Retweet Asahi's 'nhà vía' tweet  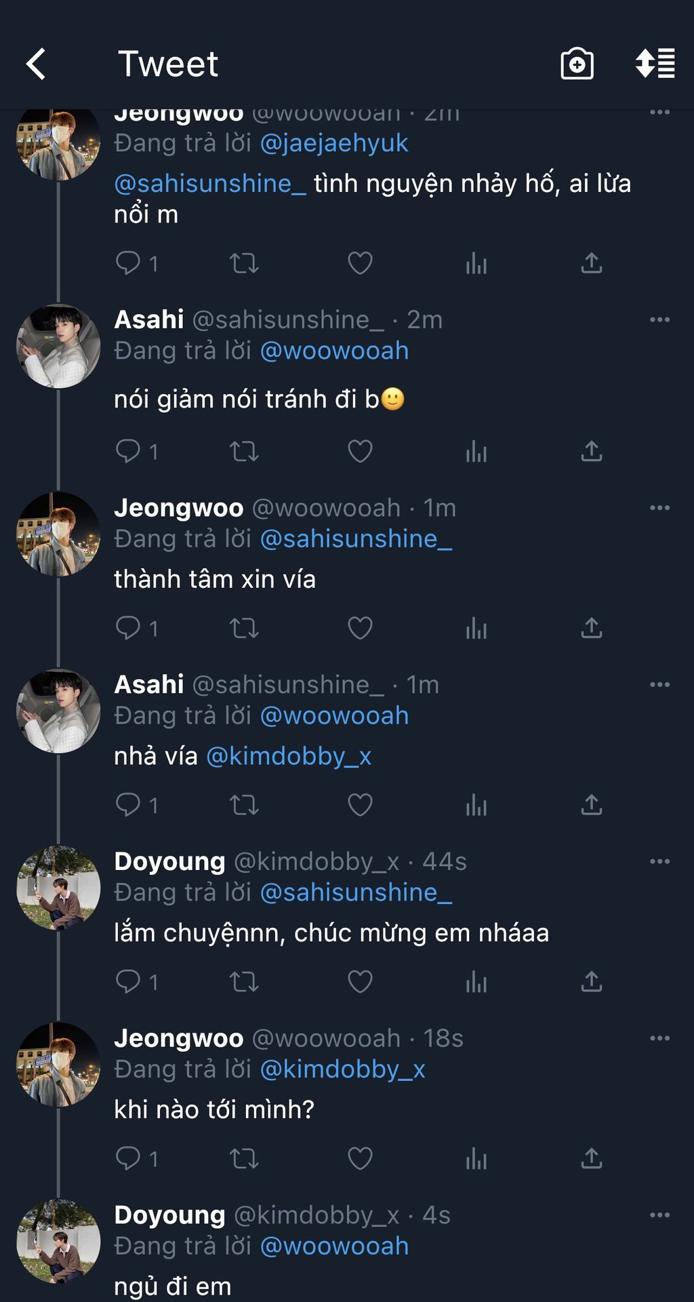click(244, 805)
